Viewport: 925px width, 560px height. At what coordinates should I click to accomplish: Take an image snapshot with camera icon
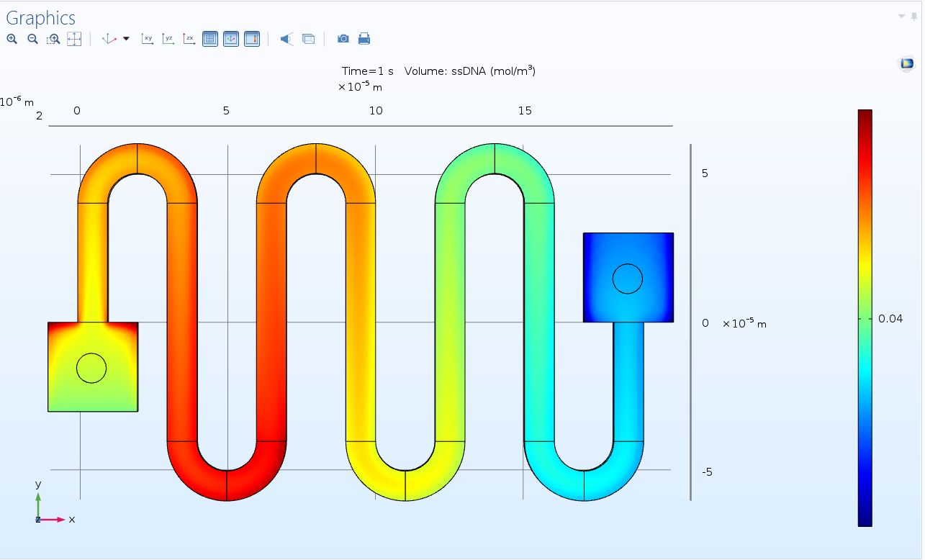(x=343, y=39)
